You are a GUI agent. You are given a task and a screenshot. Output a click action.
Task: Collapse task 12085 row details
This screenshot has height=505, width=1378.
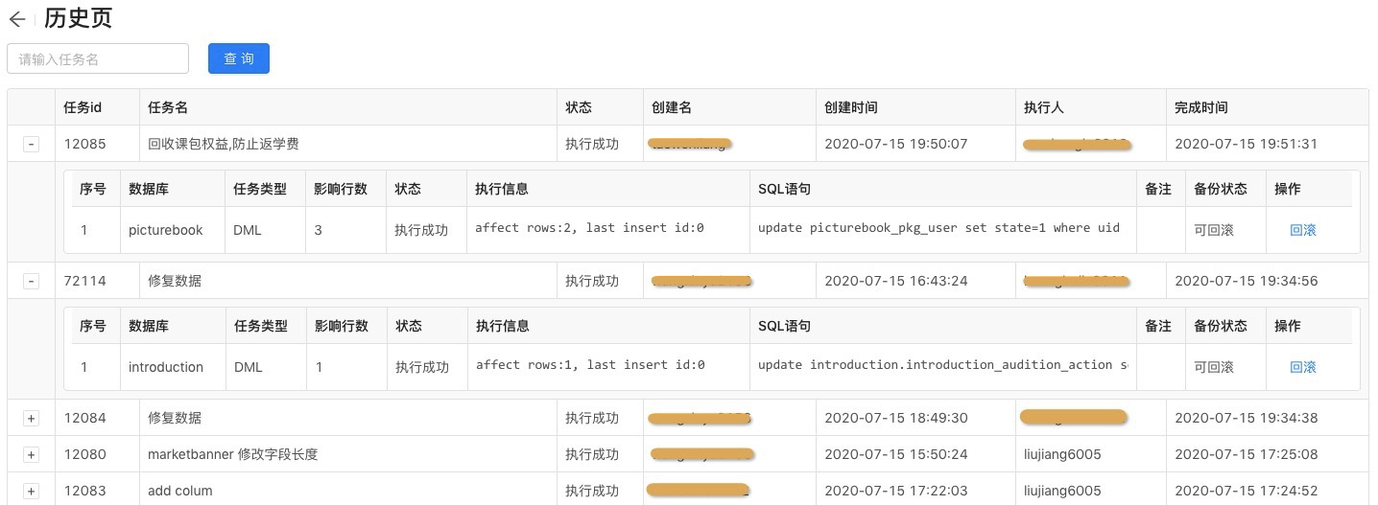pyautogui.click(x=32, y=145)
